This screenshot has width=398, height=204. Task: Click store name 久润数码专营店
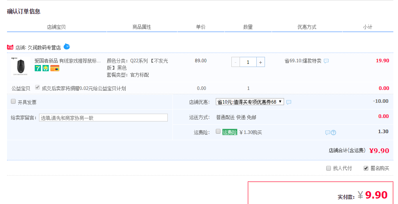(x=44, y=47)
